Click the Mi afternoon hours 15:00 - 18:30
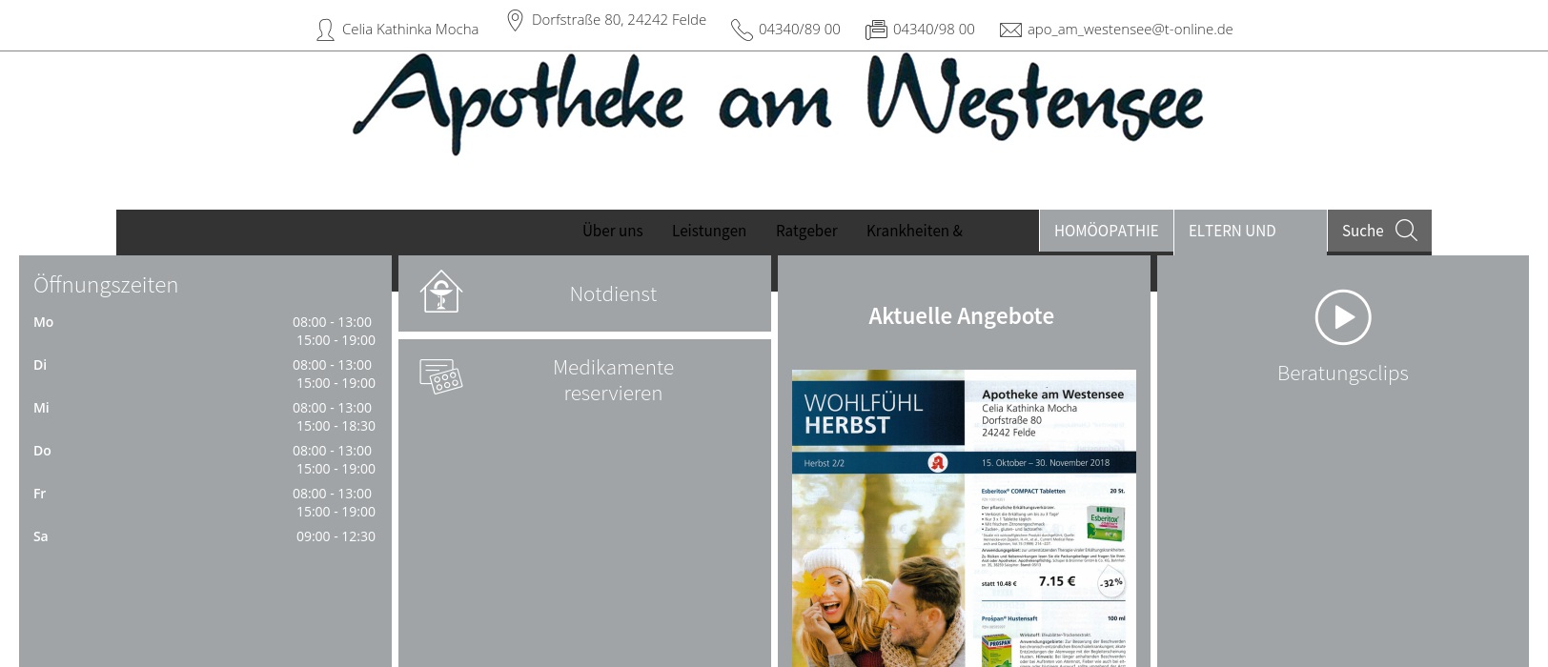Viewport: 1548px width, 667px height. pyautogui.click(x=336, y=426)
